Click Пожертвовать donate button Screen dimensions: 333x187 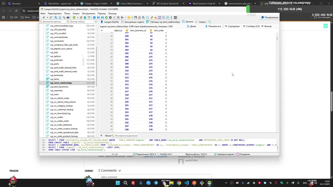pos(270,17)
